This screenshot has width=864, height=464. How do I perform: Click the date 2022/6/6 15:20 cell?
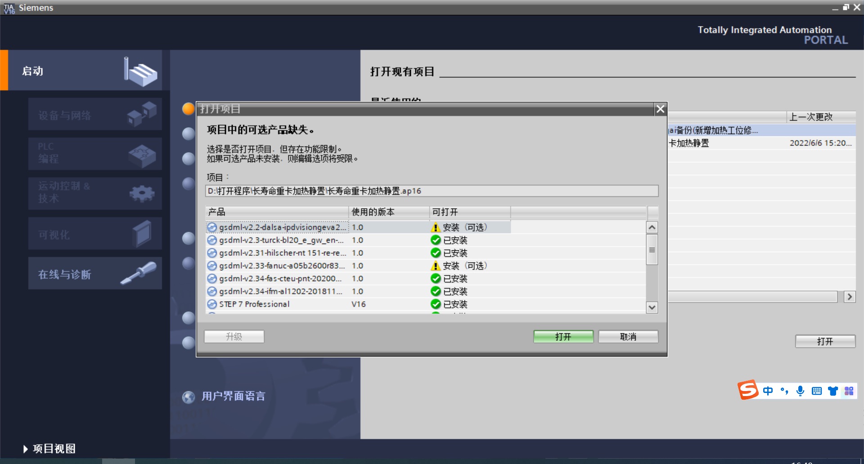pyautogui.click(x=821, y=143)
